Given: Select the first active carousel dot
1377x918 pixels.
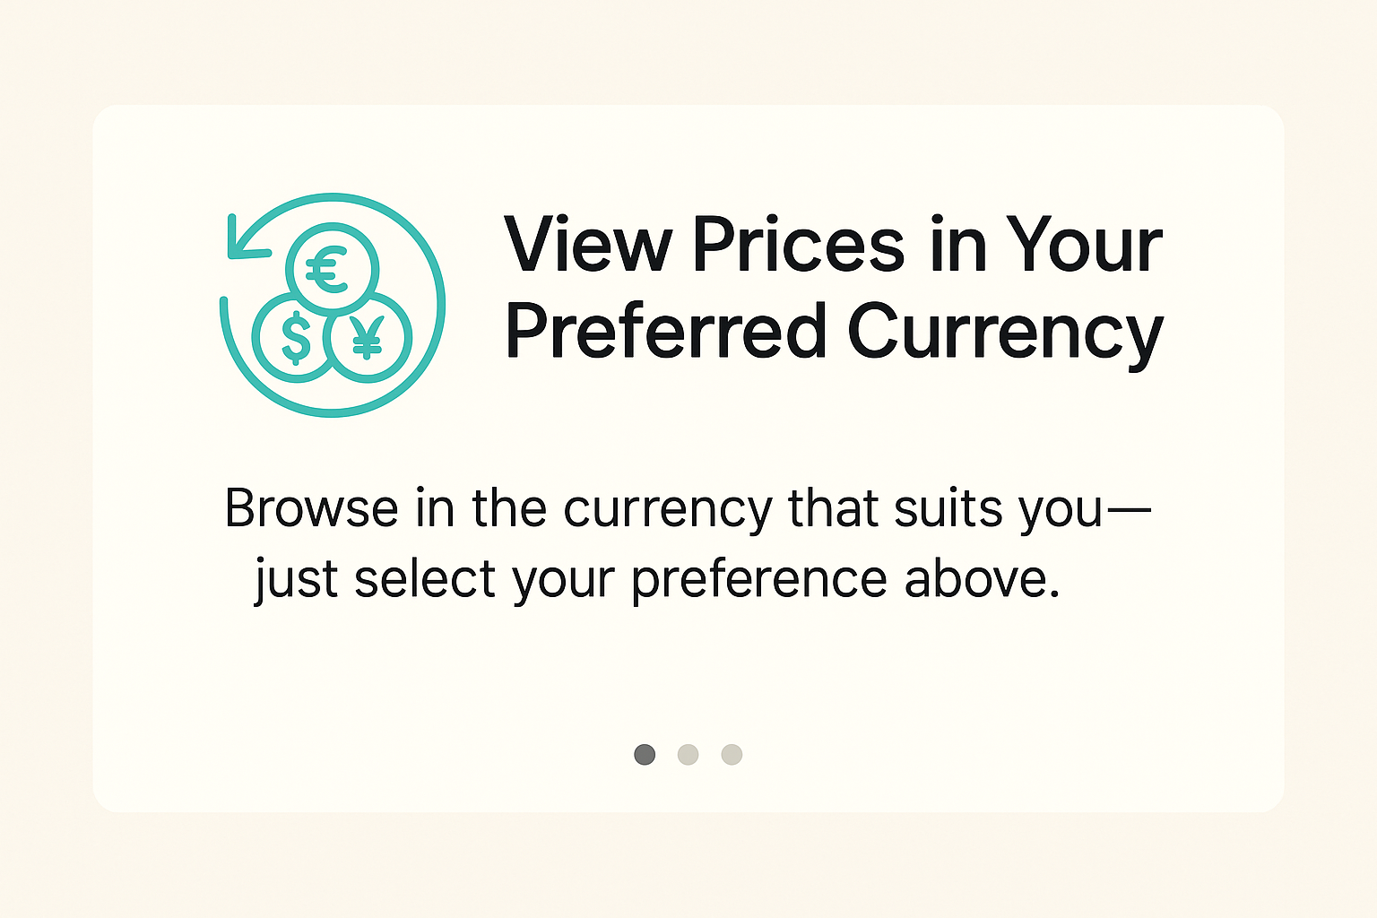Looking at the screenshot, I should click(x=645, y=755).
